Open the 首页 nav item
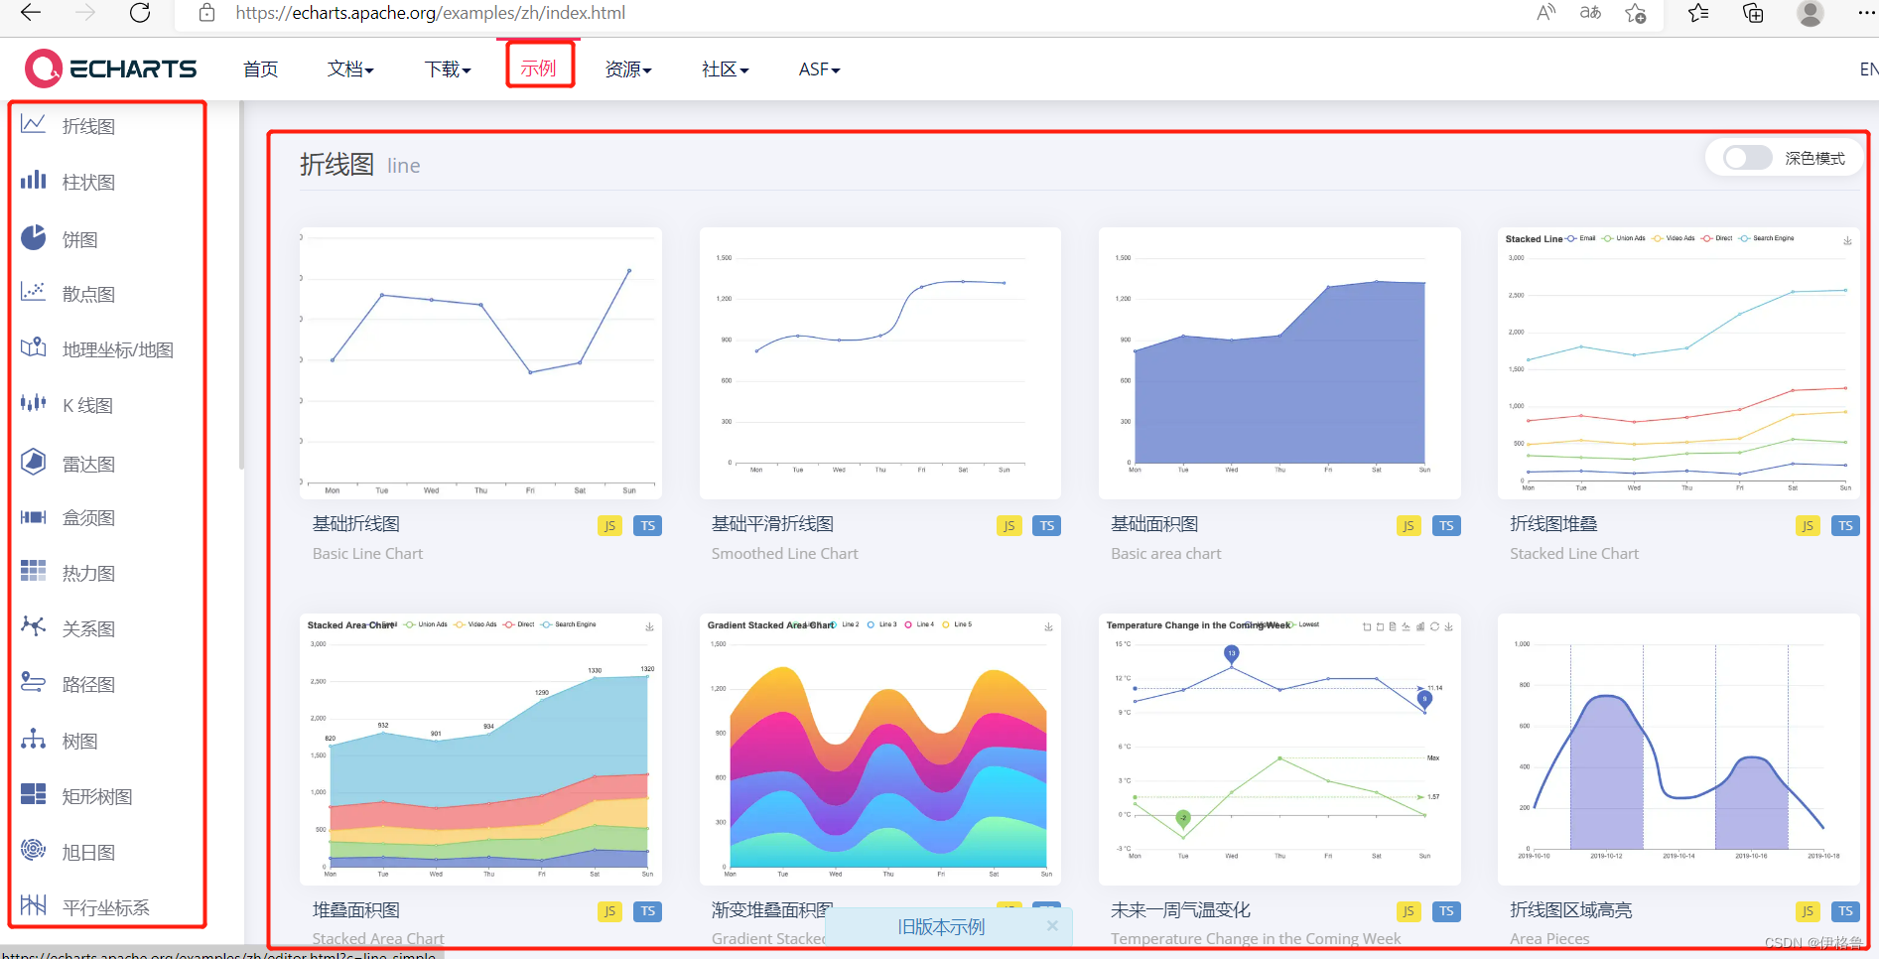Image resolution: width=1879 pixels, height=959 pixels. 260,68
